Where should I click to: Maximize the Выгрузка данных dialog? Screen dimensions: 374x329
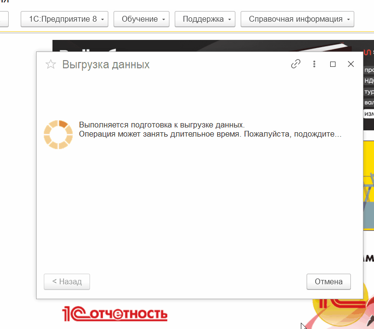click(x=333, y=64)
